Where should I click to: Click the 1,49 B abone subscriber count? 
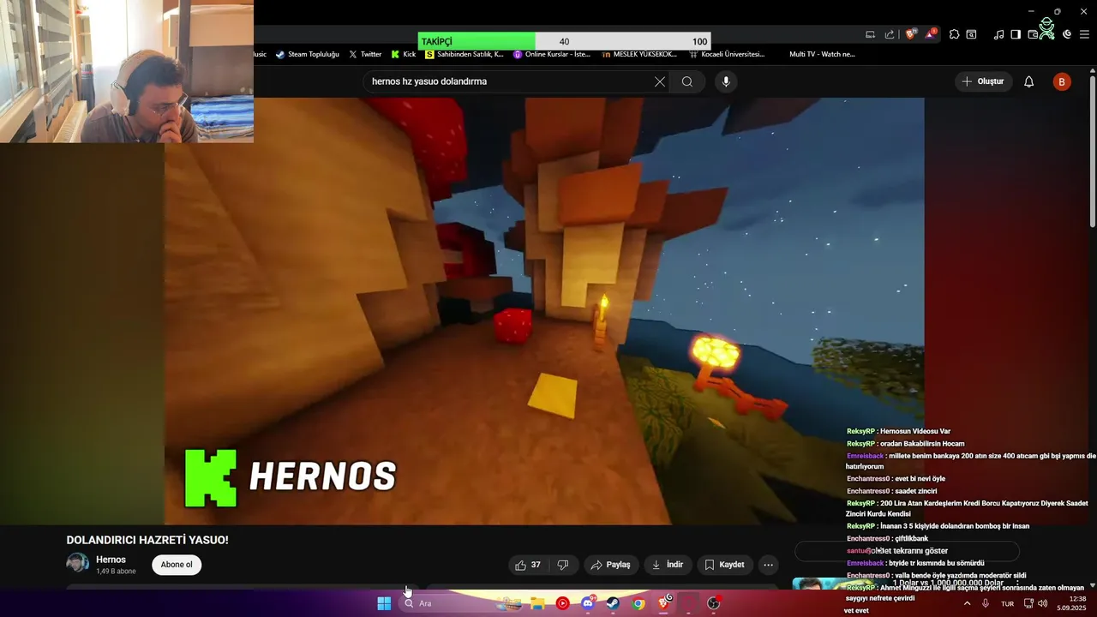116,572
